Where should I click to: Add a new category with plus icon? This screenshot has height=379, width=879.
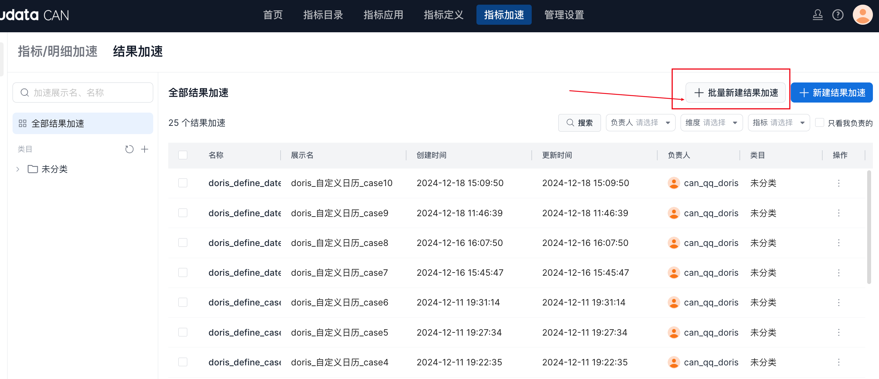pos(145,149)
